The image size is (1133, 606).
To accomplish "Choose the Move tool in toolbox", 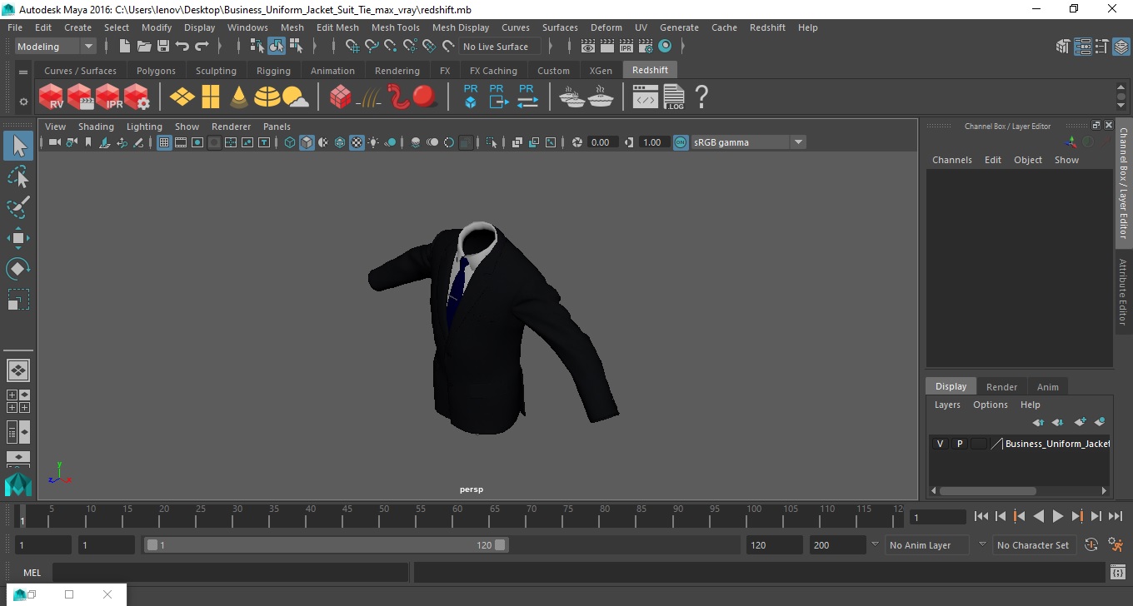I will 18,238.
